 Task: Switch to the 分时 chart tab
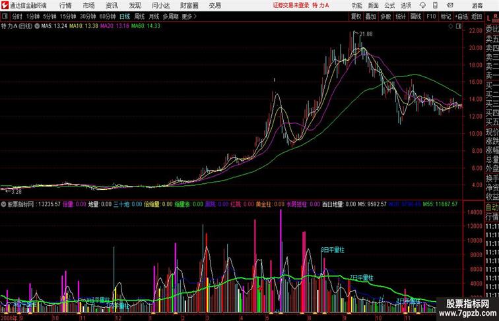tap(17, 16)
